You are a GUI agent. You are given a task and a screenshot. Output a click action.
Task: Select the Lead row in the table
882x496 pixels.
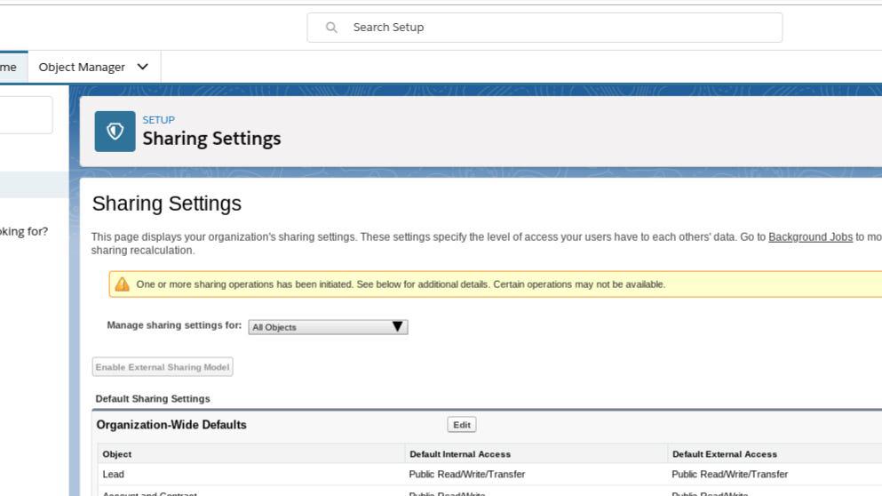point(114,475)
